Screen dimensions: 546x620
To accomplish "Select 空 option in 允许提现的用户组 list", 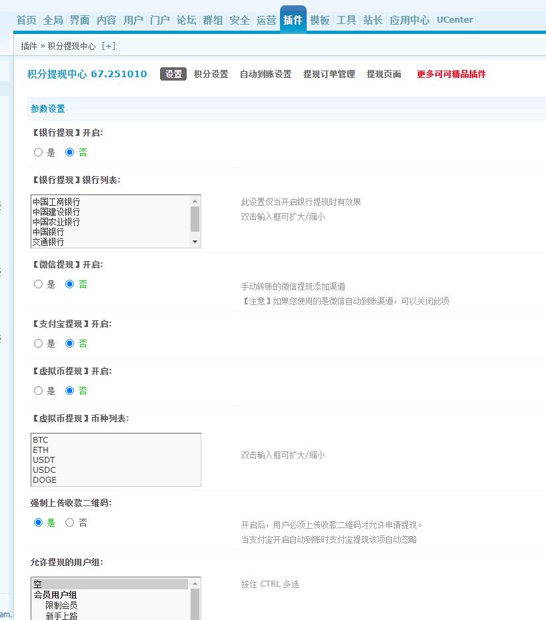I will (x=110, y=584).
